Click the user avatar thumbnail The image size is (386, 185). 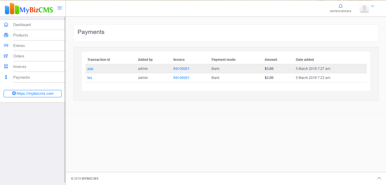[x=364, y=8]
